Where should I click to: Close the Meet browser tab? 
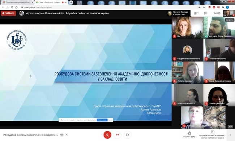pyautogui.click(x=66, y=3)
